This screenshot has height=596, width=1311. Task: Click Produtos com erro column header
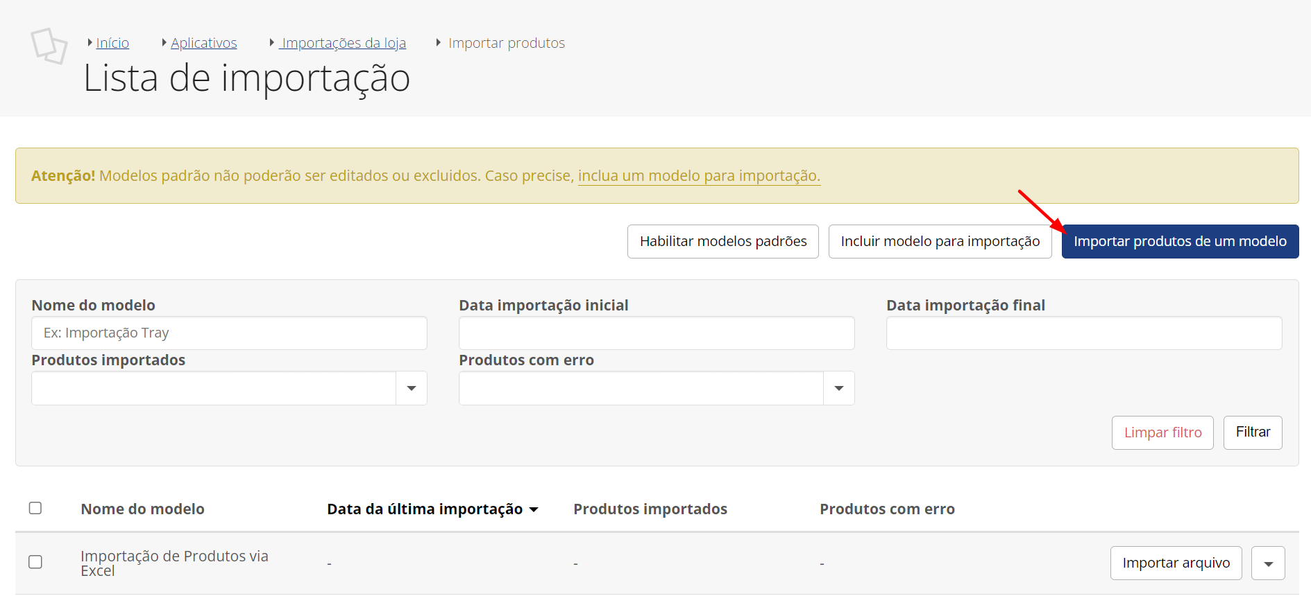tap(887, 509)
